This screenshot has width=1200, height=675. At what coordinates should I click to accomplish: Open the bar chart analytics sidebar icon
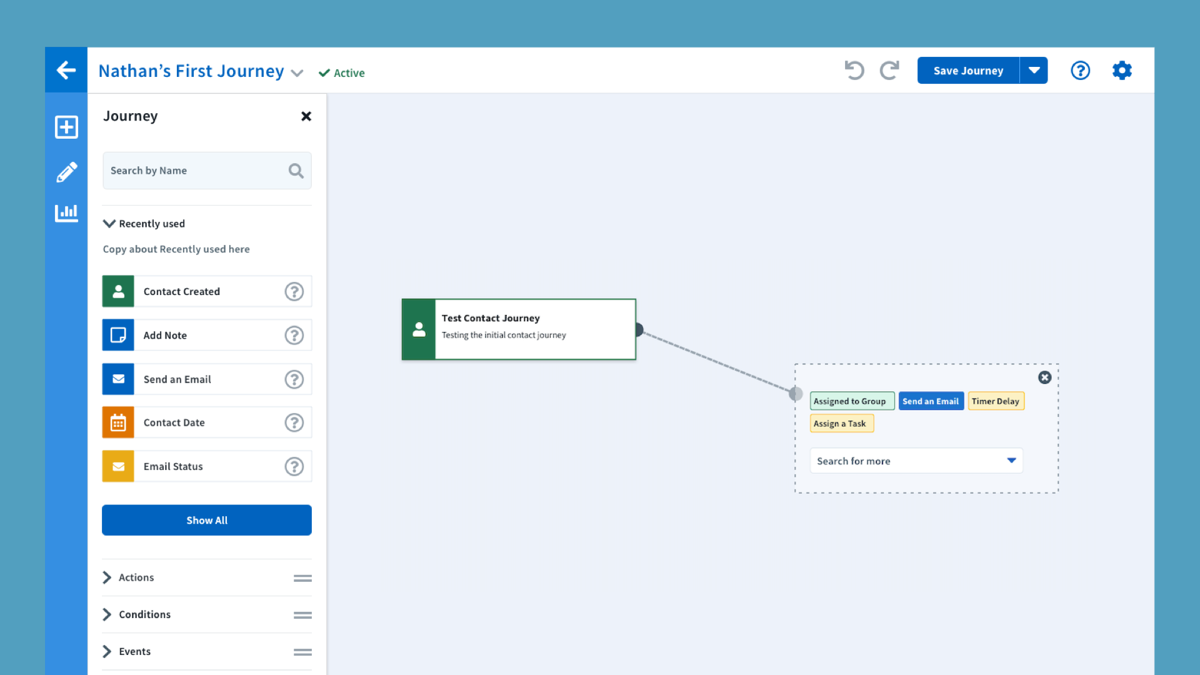tap(66, 213)
